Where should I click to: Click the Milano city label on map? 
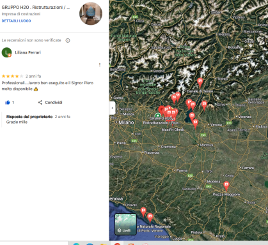click(x=126, y=122)
